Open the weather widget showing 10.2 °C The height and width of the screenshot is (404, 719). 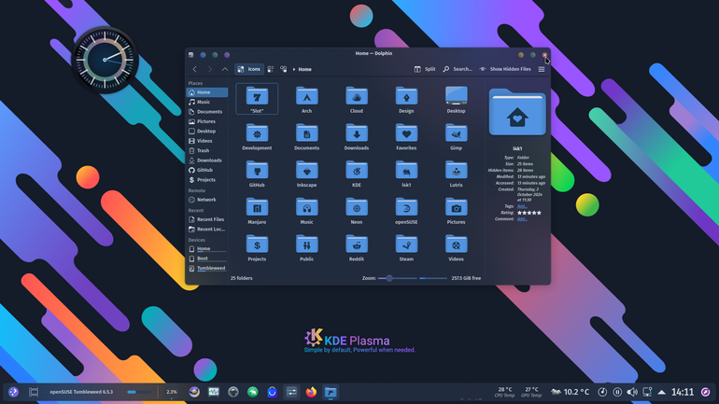[x=570, y=392]
